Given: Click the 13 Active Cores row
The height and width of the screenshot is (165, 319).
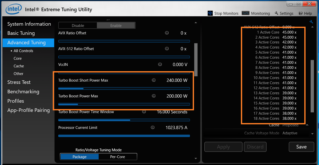Looking at the screenshot, I should pyautogui.click(x=275, y=93).
